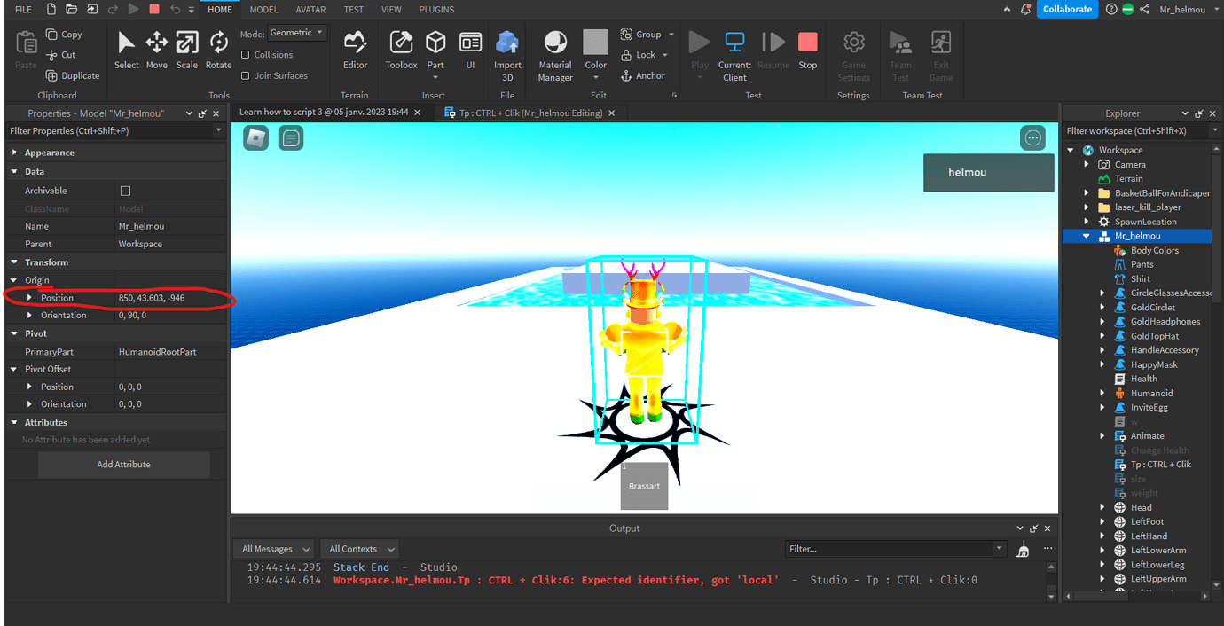This screenshot has height=626, width=1224.
Task: Select GoldTopHat accessory in Explorer
Action: [x=1154, y=336]
